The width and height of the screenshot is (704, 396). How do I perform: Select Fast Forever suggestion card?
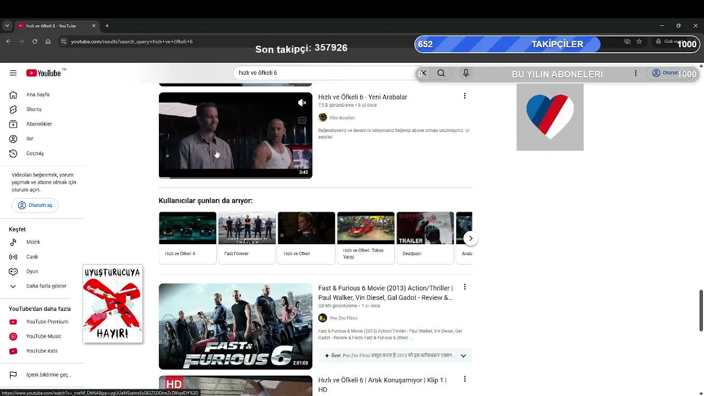point(247,238)
